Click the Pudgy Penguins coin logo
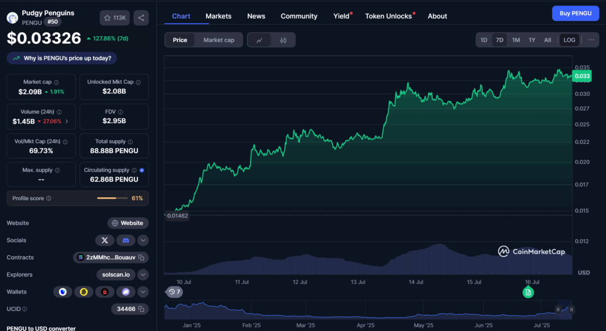Image resolution: width=606 pixels, height=331 pixels. pos(13,18)
